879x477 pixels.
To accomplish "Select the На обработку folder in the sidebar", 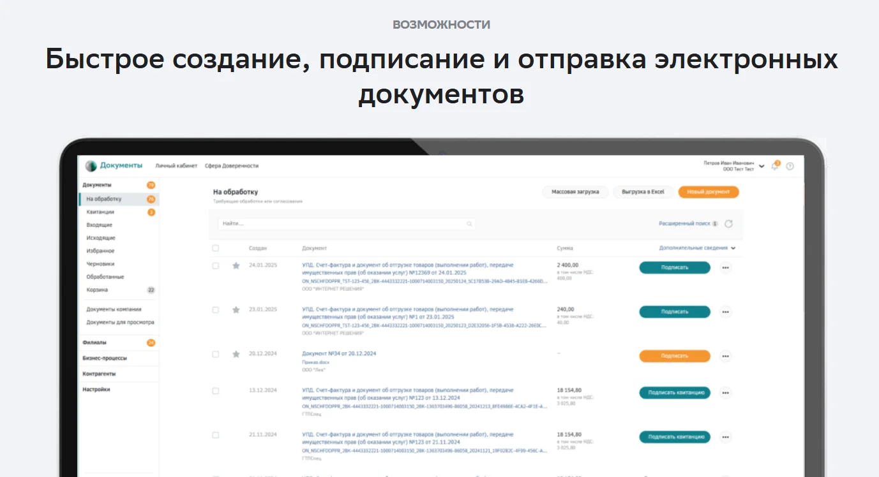I will pos(119,199).
